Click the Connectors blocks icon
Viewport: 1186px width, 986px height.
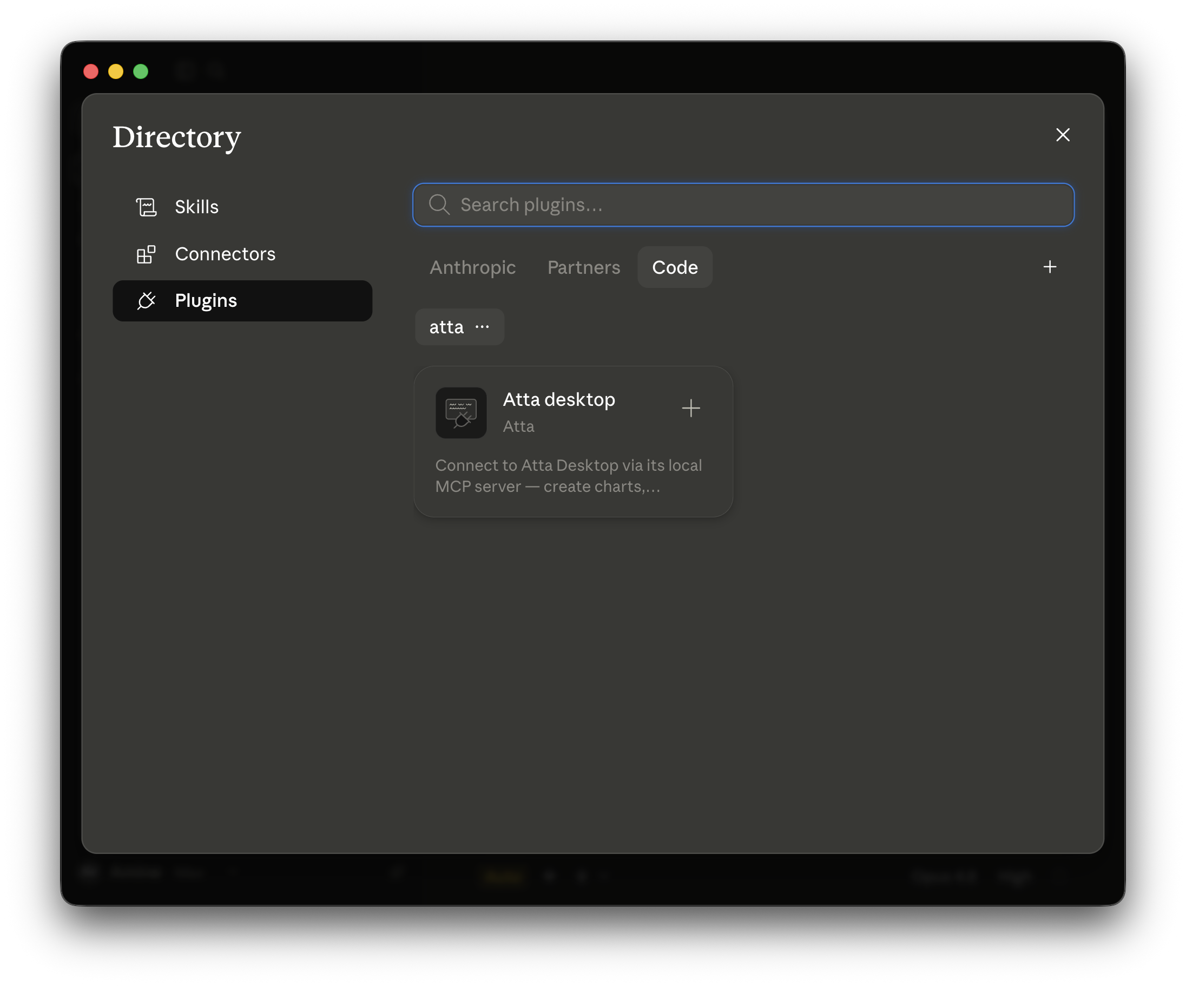click(x=146, y=254)
